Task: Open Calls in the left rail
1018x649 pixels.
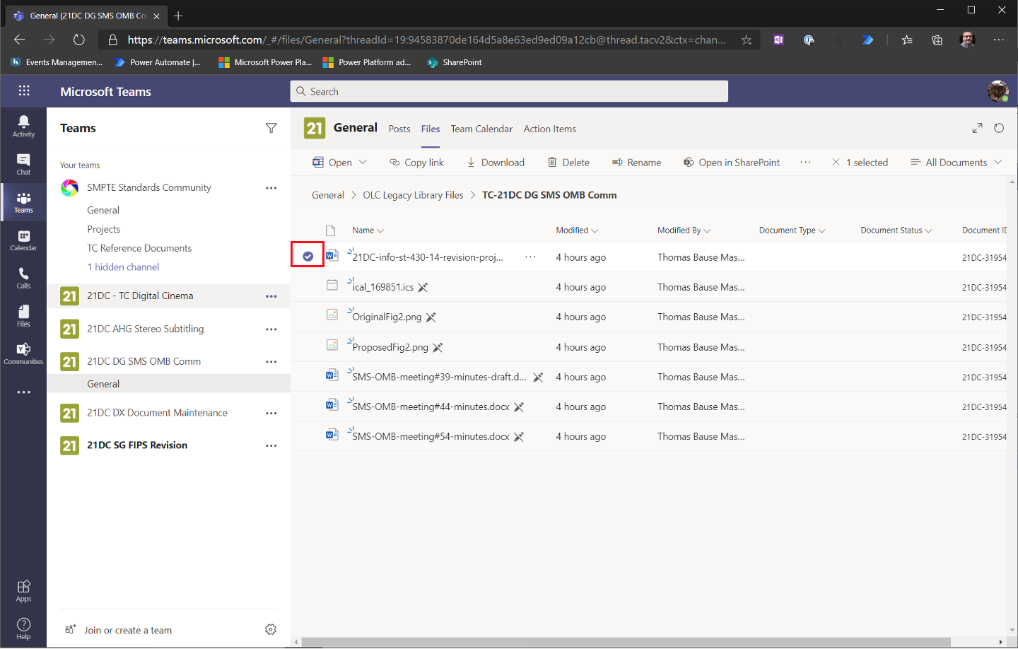Action: (x=23, y=278)
